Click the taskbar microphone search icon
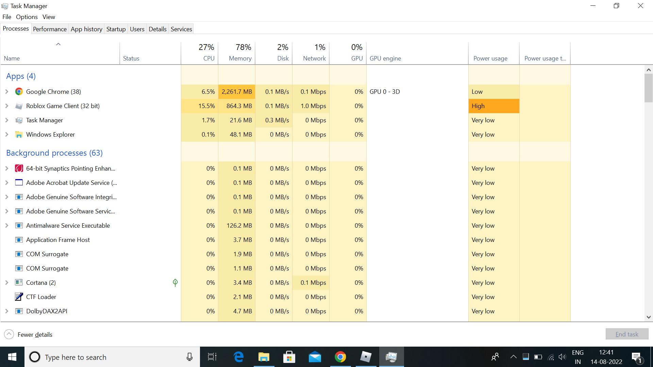 coord(189,357)
